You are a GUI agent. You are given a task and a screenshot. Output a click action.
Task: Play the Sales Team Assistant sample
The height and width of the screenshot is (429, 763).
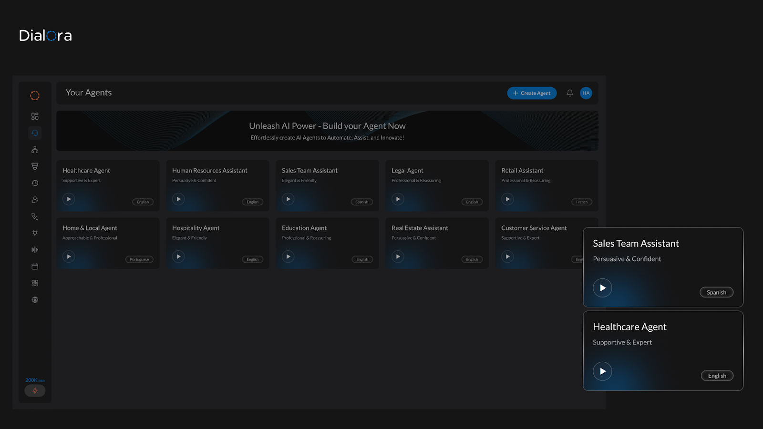click(288, 199)
